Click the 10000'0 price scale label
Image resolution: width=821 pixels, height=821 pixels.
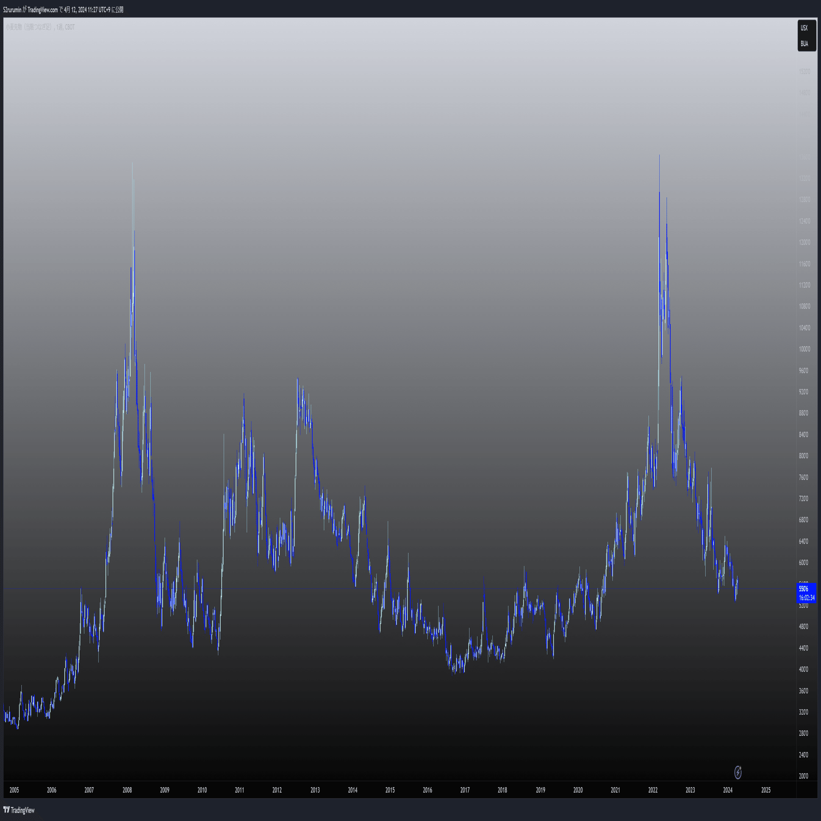tap(804, 349)
